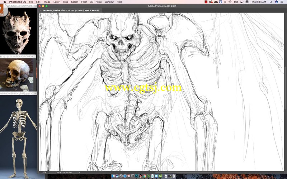Open the input source 'A' menu bar icon
The height and width of the screenshot is (179, 287).
[x=247, y=2]
